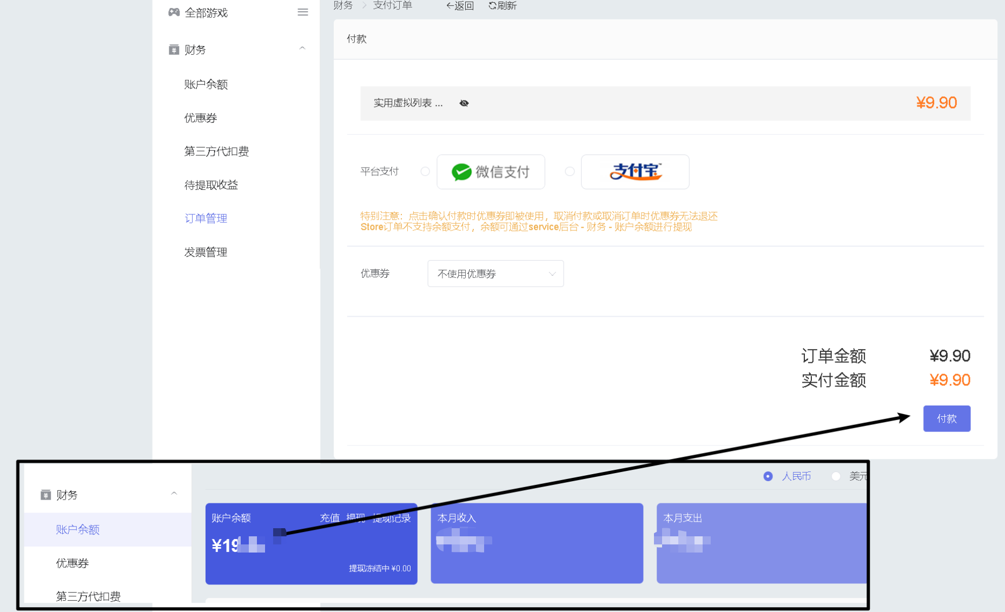Open the 发票管理 menu item
Viewport: 1005px width, 612px height.
pyautogui.click(x=206, y=251)
